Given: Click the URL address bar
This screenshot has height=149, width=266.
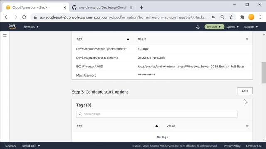Looking at the screenshot, I should click(123, 17).
